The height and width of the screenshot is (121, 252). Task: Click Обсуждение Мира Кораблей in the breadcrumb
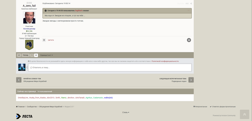(51, 107)
